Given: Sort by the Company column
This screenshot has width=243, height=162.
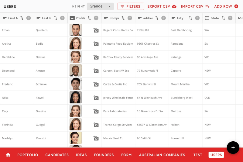Looking at the screenshot, I should click(123, 18).
